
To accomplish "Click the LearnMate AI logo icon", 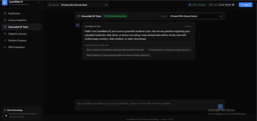I will pos(4,3).
